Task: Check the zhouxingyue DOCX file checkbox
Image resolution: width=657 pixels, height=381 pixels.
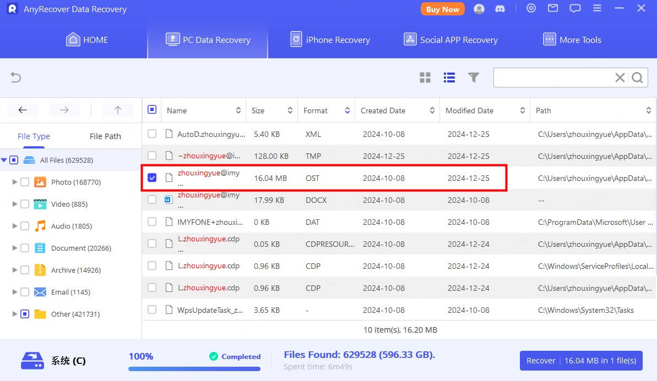Action: [152, 200]
